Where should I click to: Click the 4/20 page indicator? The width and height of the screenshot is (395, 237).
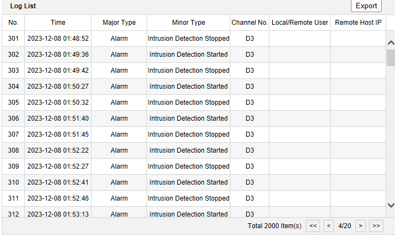pos(345,225)
